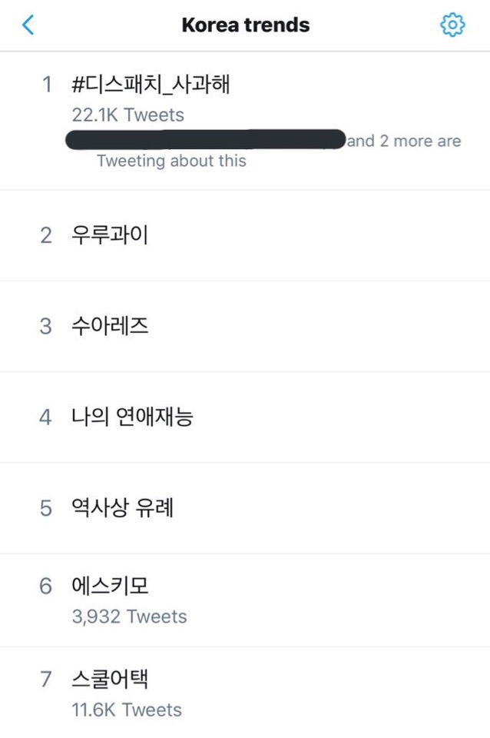Click the 11.6K Tweets count
This screenshot has height=738, width=490.
[127, 710]
